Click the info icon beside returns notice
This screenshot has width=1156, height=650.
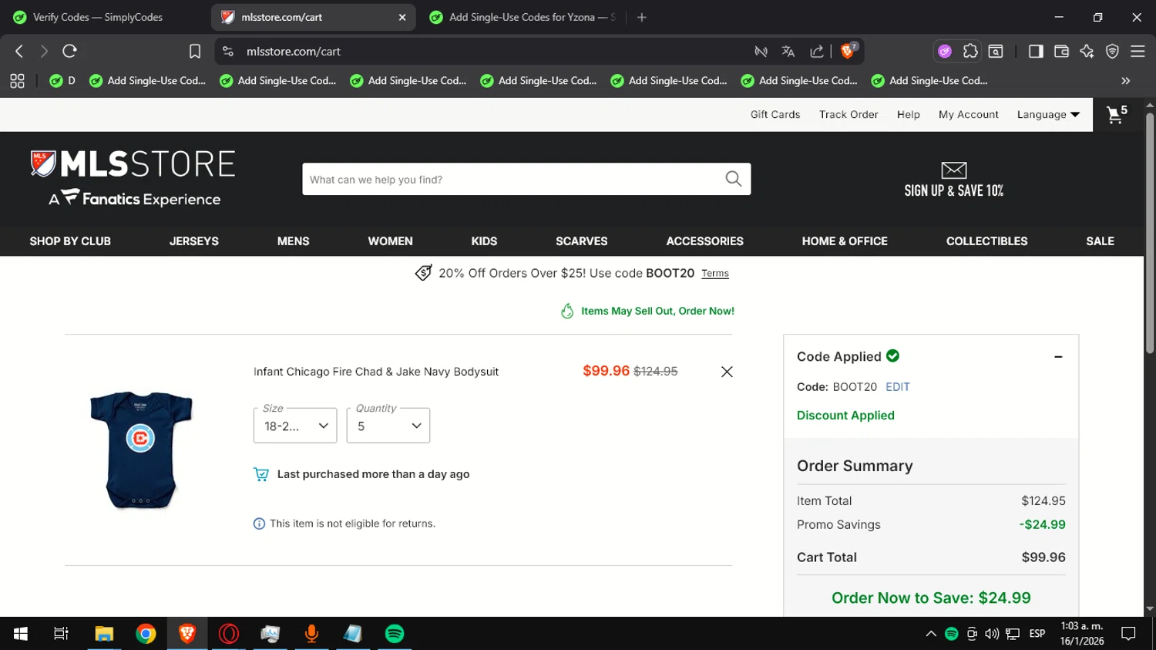coord(259,524)
